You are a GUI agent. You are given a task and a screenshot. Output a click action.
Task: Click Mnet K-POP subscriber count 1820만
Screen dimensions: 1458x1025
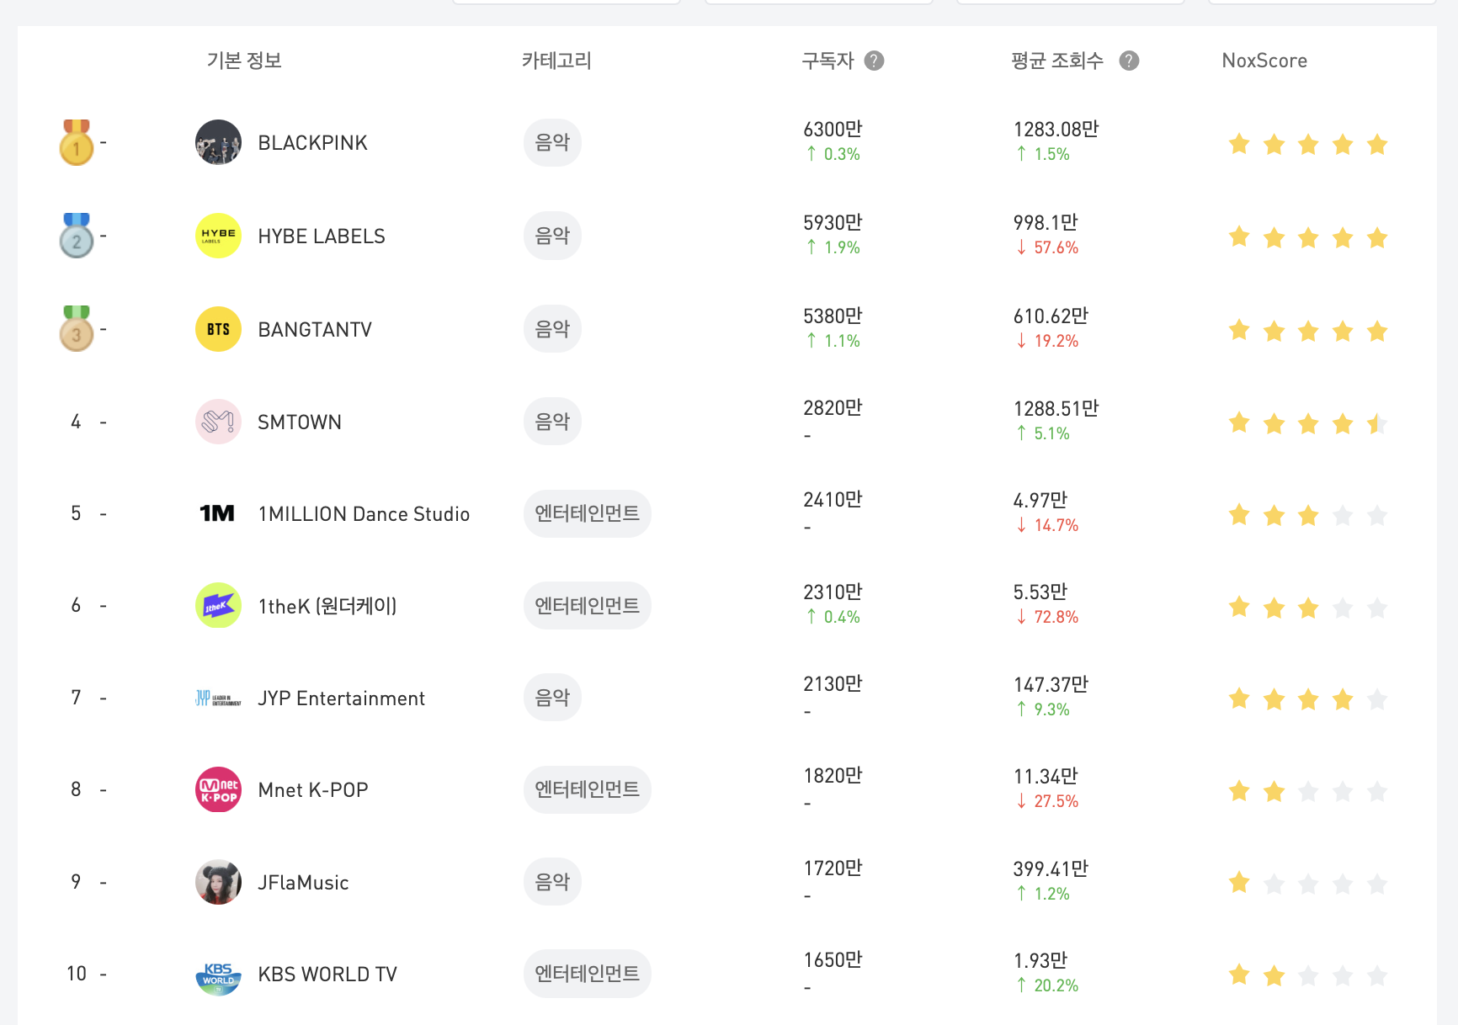pos(833,775)
